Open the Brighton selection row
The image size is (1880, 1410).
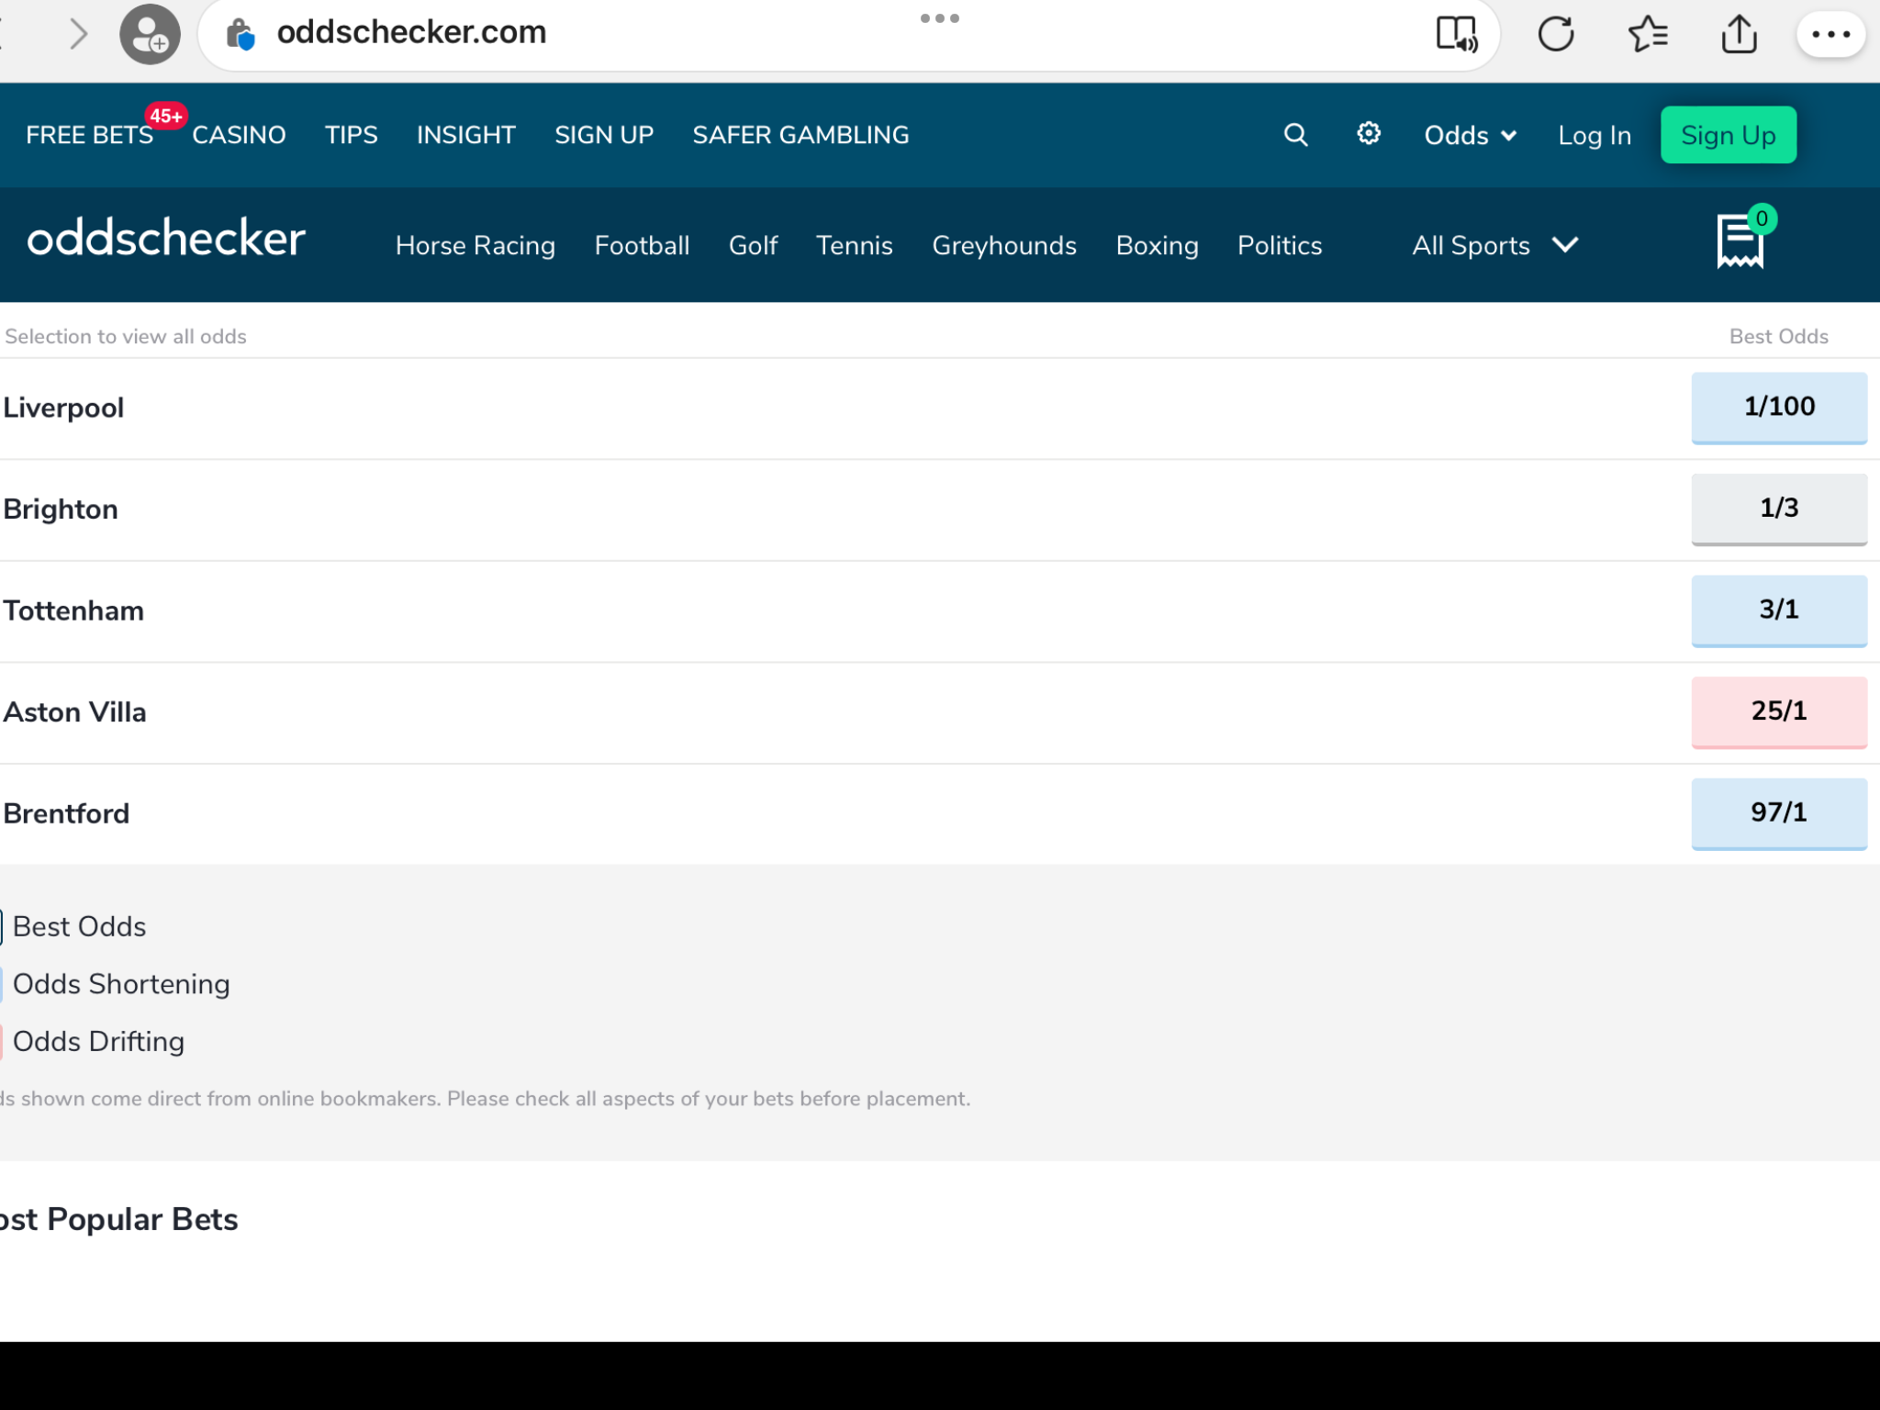click(x=940, y=509)
